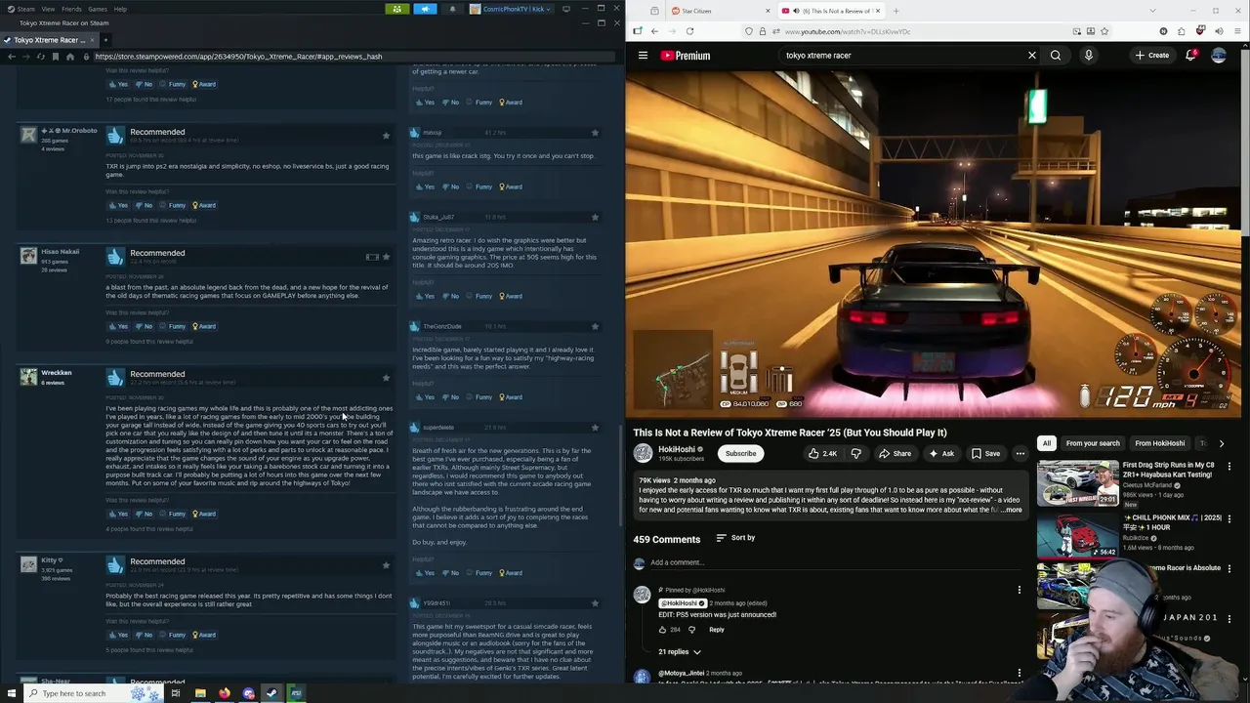Vote No on the Wreckken review
The image size is (1250, 703).
click(x=145, y=514)
